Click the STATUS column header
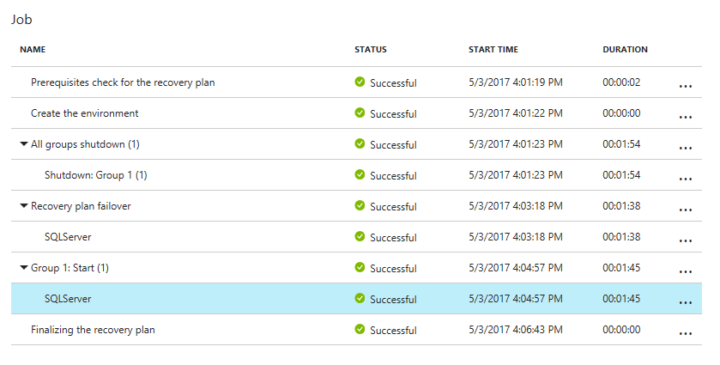 [371, 50]
